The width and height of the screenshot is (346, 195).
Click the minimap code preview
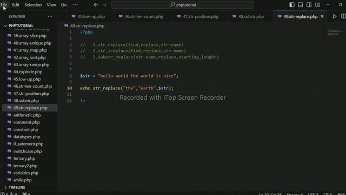(335, 32)
